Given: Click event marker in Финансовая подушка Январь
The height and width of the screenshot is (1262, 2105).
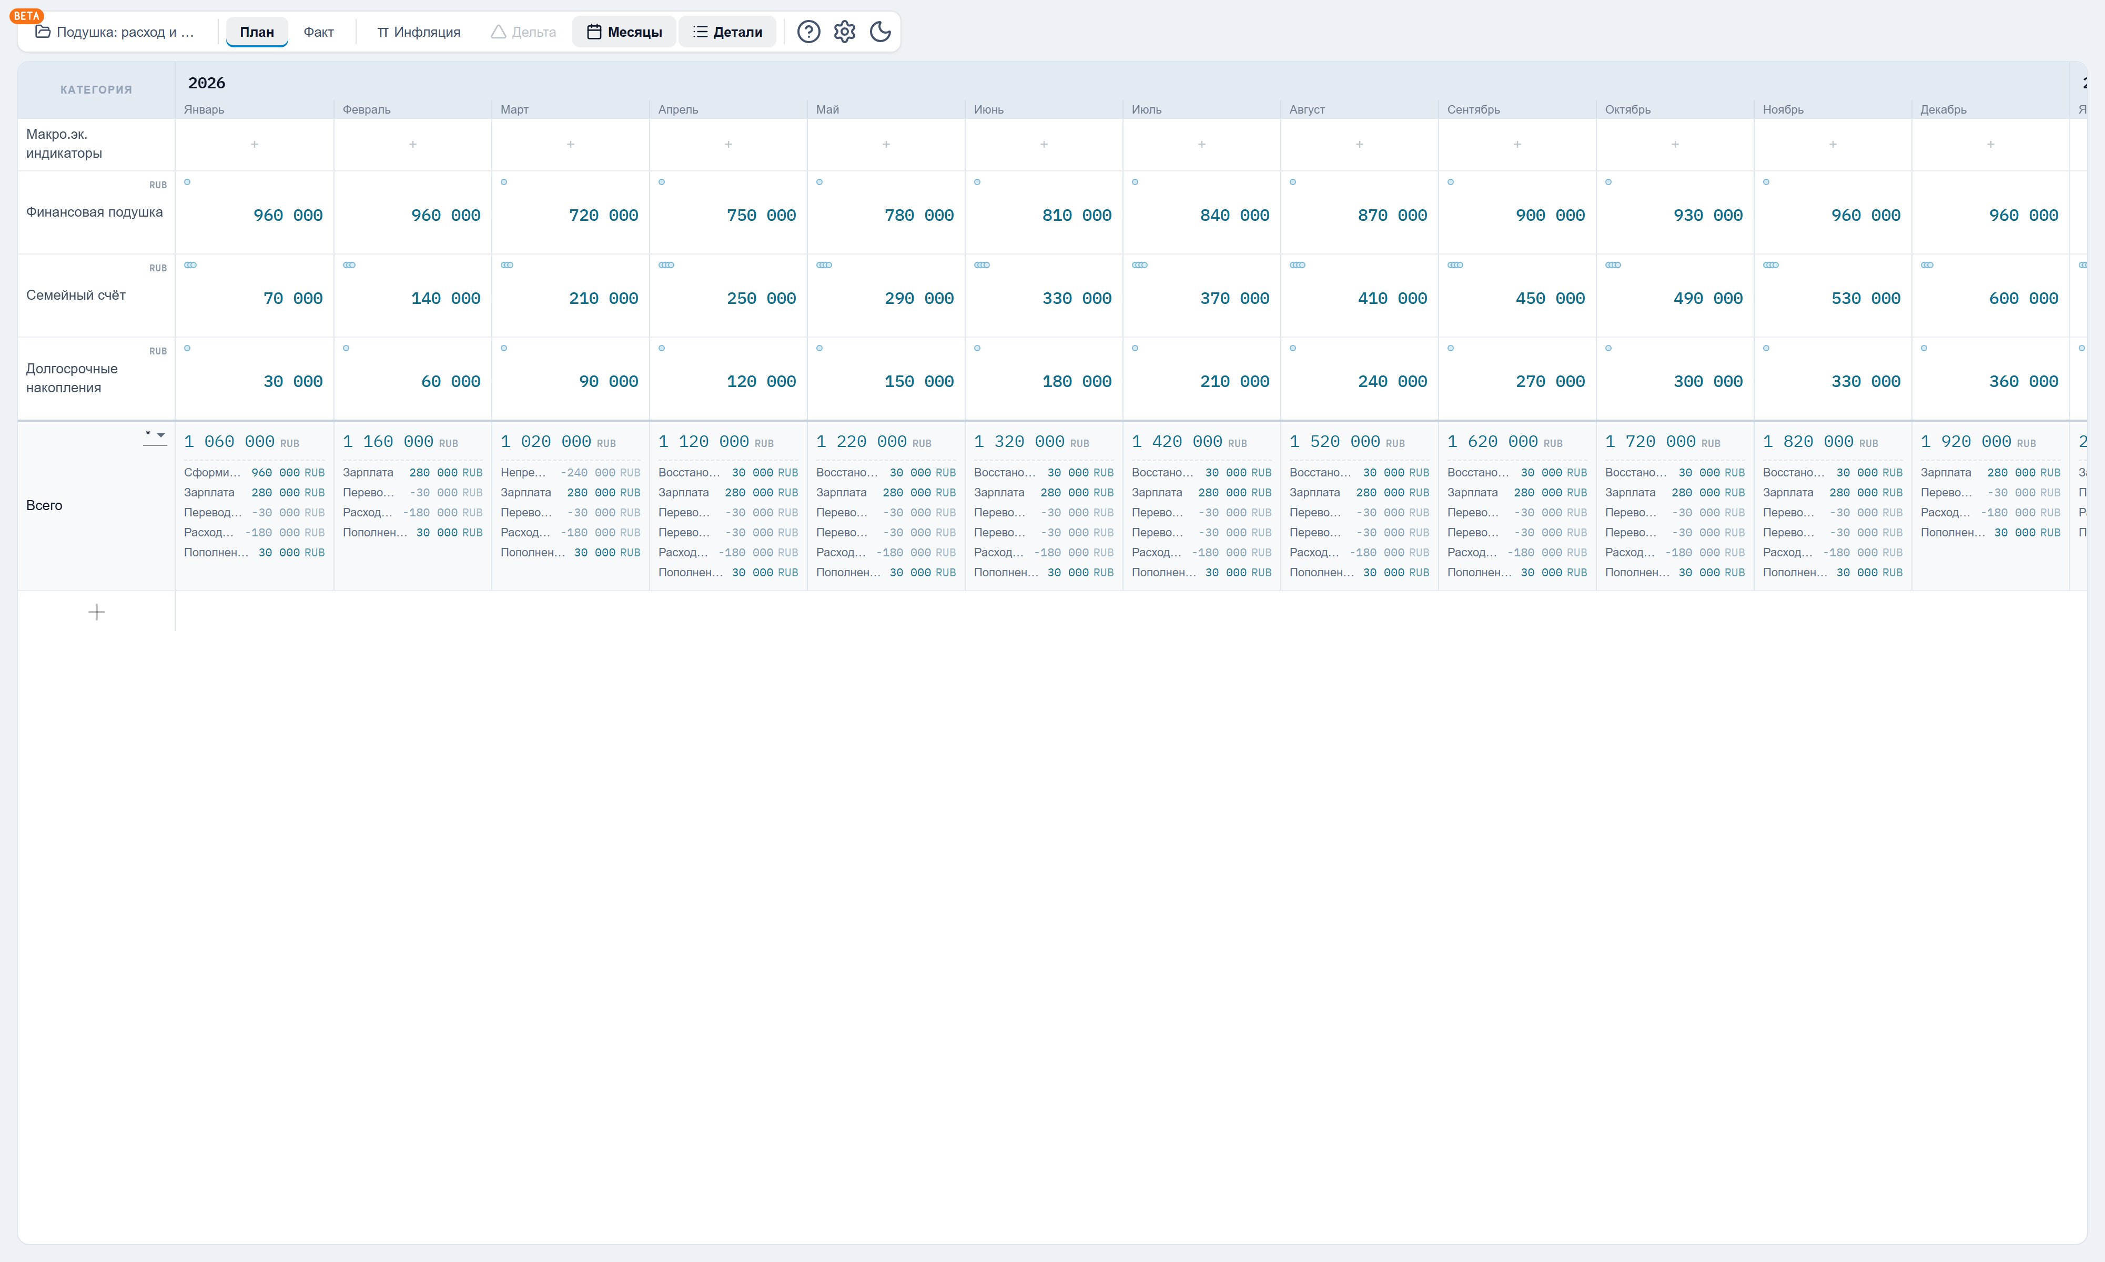Looking at the screenshot, I should tap(187, 182).
